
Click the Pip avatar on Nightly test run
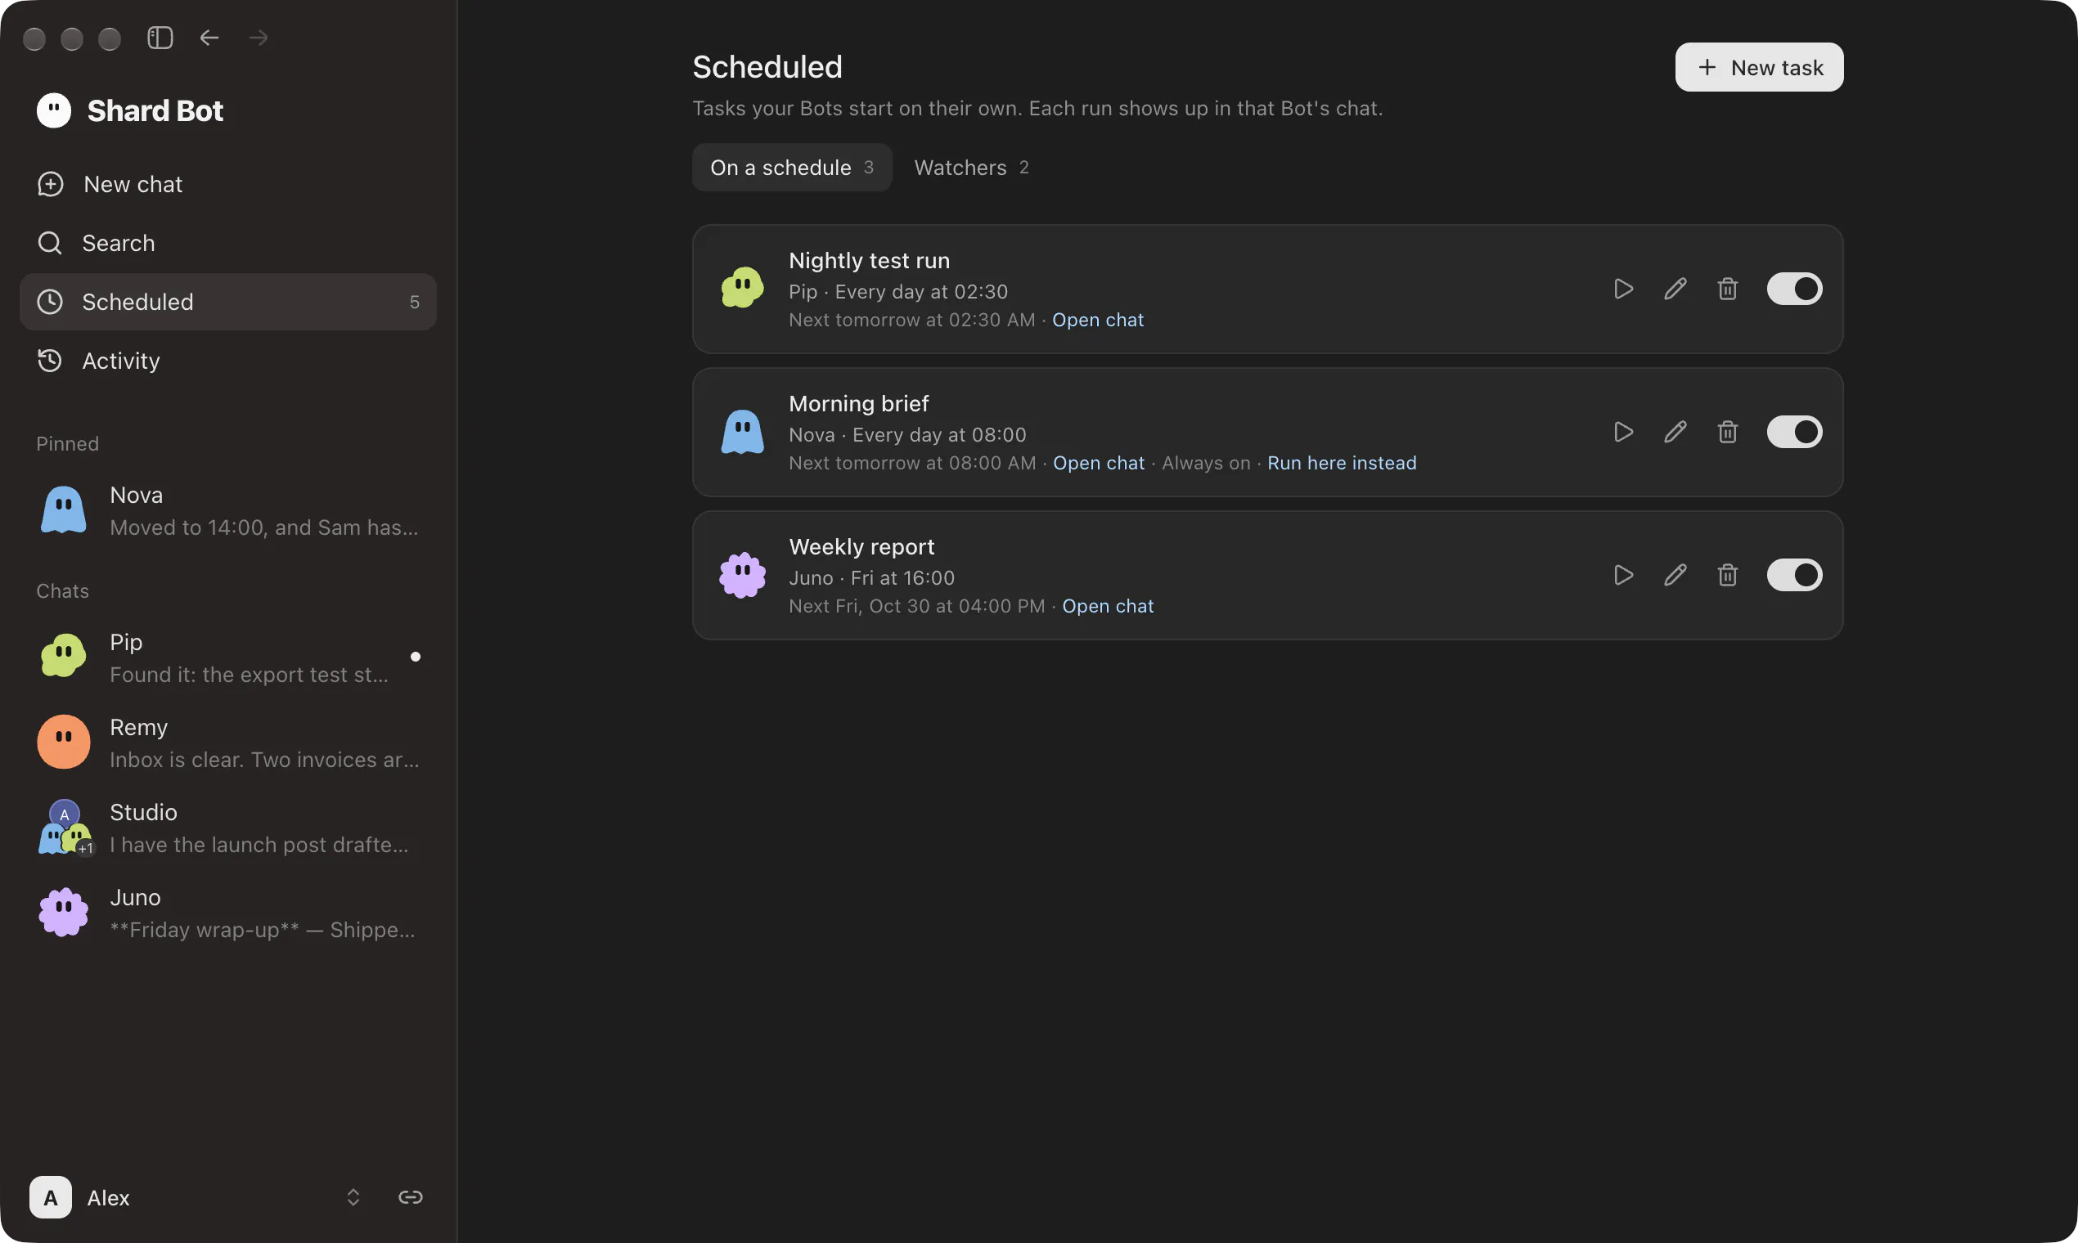pyautogui.click(x=742, y=288)
